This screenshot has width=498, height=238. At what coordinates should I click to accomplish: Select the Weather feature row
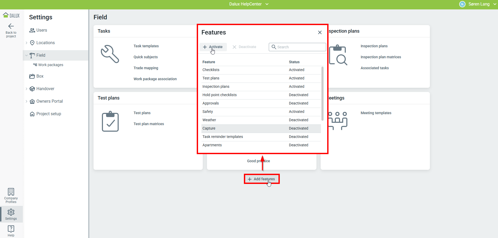coord(261,120)
